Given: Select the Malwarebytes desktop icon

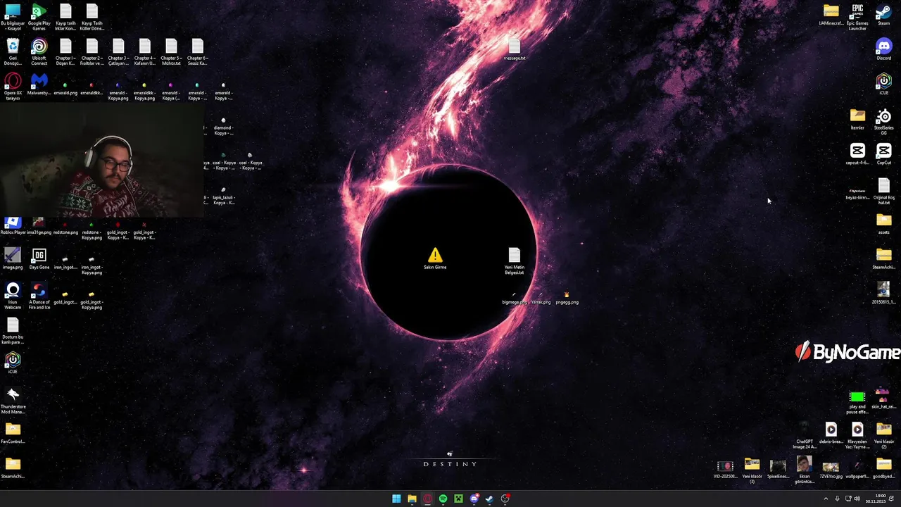Looking at the screenshot, I should [39, 85].
